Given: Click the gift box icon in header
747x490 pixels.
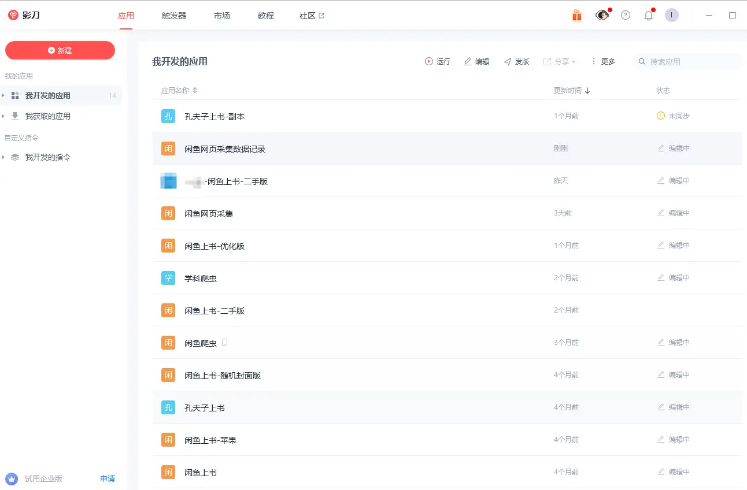Looking at the screenshot, I should click(576, 16).
